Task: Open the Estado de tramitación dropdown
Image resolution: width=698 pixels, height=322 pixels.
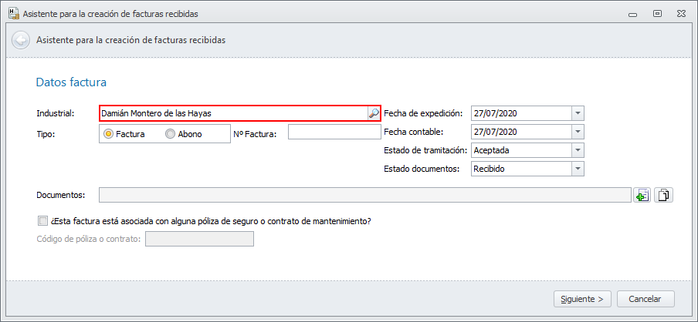Action: pyautogui.click(x=578, y=150)
